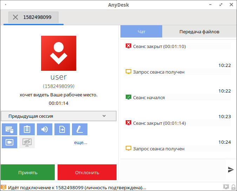Click the greyed-out privacy mode screen icon

(x=27, y=142)
